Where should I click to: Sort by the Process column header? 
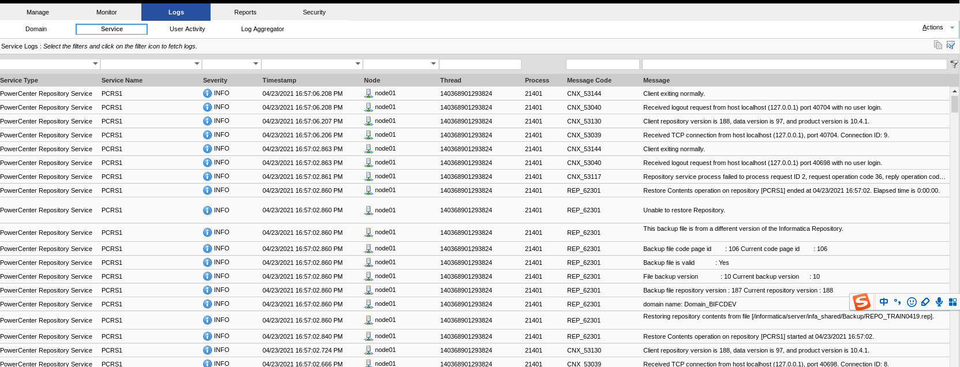pyautogui.click(x=537, y=80)
